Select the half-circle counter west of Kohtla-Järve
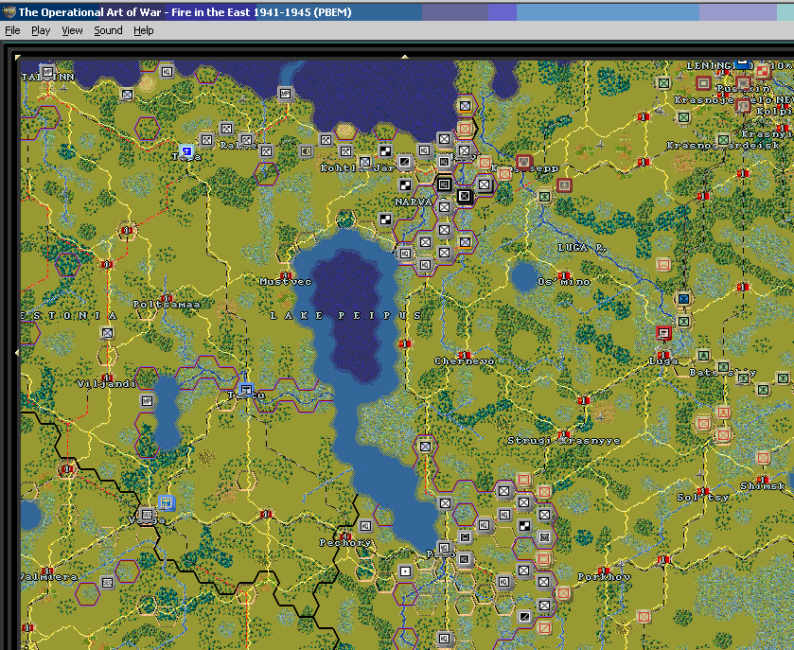The image size is (794, 650). (306, 150)
